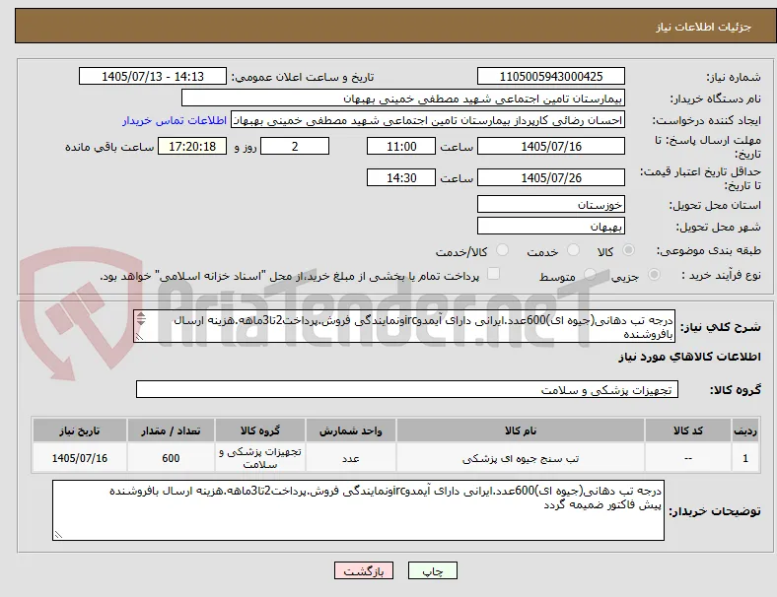Toggle the اسناد خزانه اسلامی payment checkbox
The height and width of the screenshot is (597, 777).
click(494, 274)
